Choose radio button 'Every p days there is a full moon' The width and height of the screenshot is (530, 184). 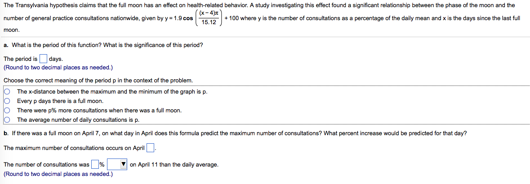pyautogui.click(x=8, y=101)
